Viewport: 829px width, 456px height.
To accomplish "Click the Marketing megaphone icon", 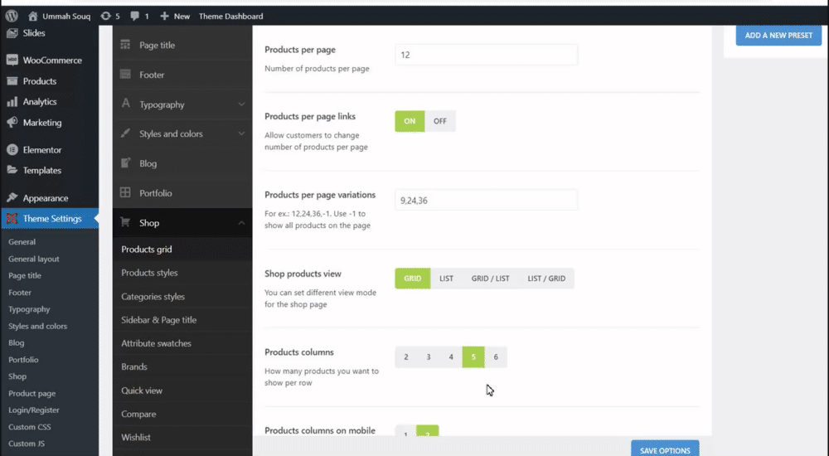I will point(12,122).
